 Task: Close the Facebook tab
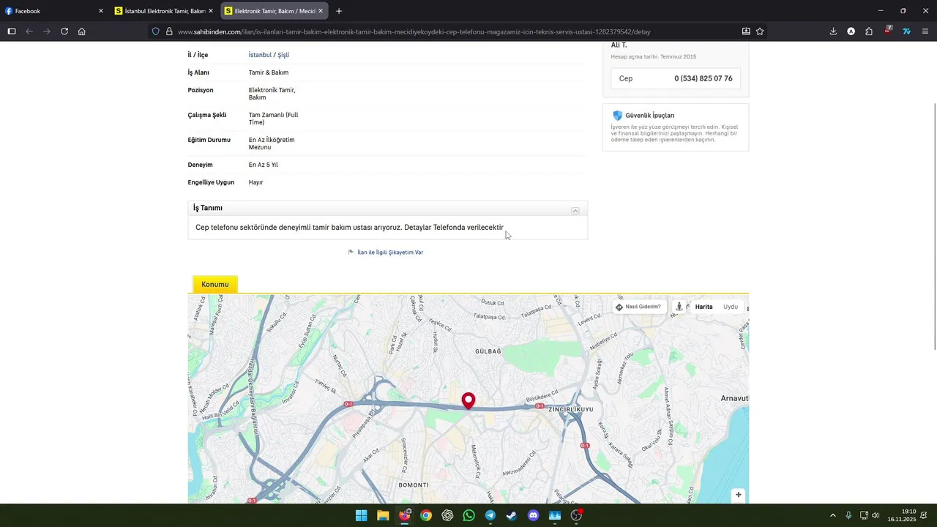click(101, 11)
